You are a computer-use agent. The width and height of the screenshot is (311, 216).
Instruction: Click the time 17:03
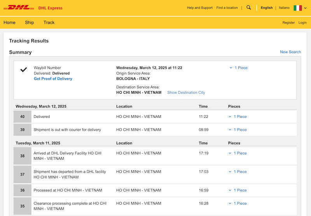point(203,172)
